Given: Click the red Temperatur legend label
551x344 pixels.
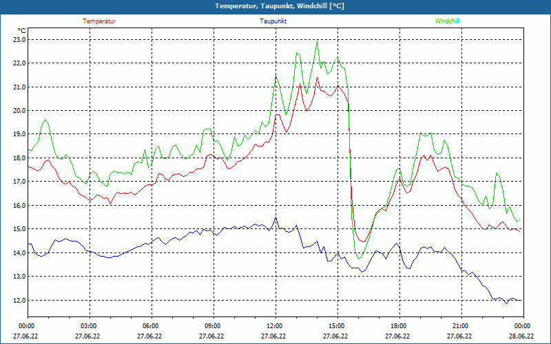Looking at the screenshot, I should [99, 21].
